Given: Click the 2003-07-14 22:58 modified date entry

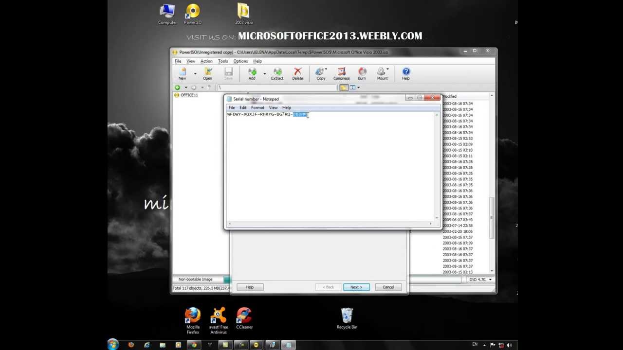Looking at the screenshot, I should [x=458, y=226].
